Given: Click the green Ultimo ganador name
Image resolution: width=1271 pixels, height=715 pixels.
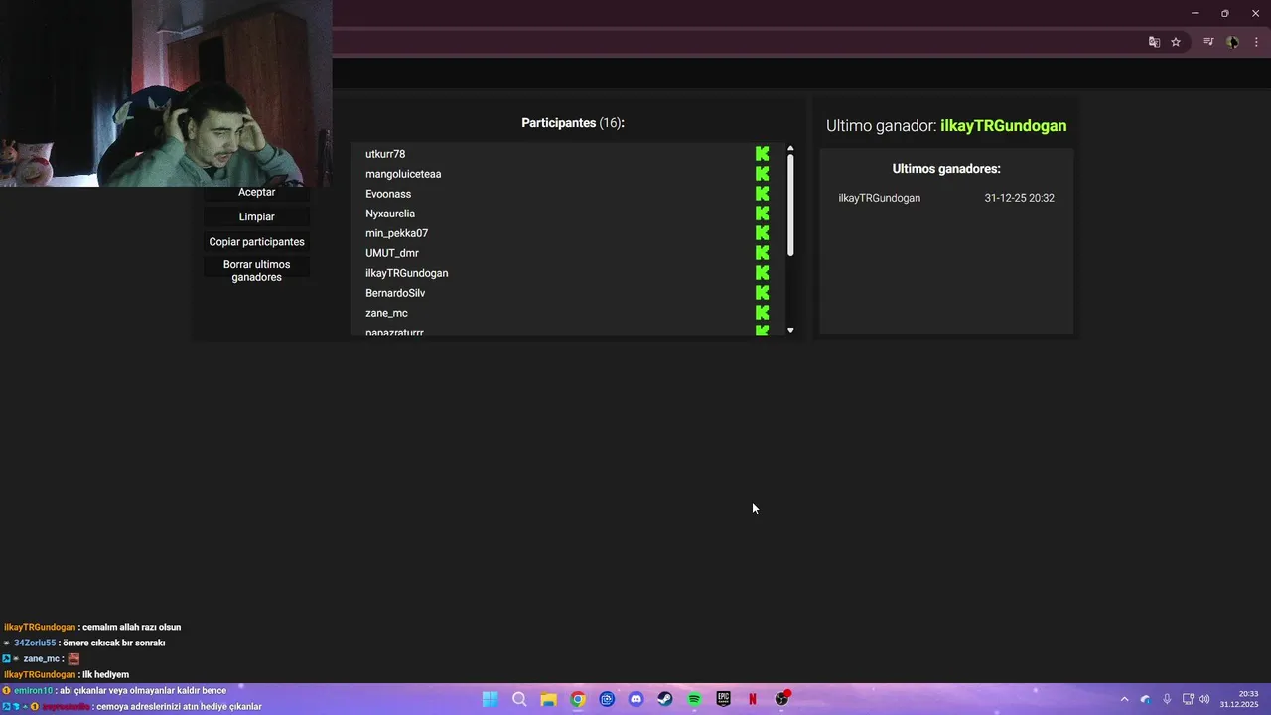Looking at the screenshot, I should [1003, 126].
